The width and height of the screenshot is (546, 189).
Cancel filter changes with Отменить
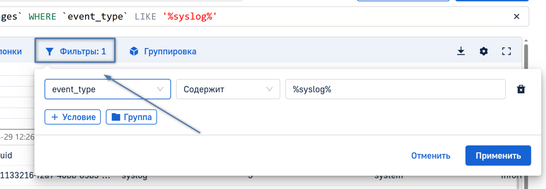pyautogui.click(x=431, y=156)
